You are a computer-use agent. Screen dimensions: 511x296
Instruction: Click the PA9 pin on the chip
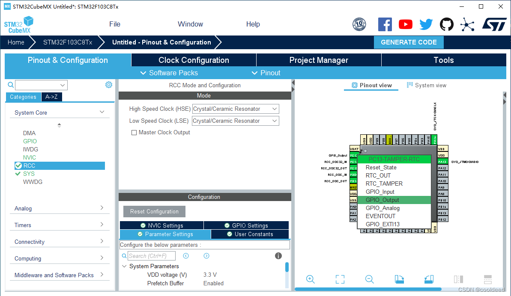(x=442, y=187)
